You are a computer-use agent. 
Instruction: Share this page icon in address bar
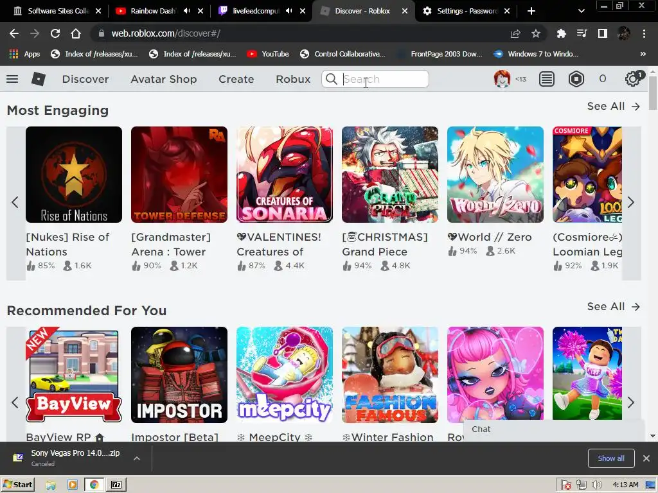click(x=515, y=33)
